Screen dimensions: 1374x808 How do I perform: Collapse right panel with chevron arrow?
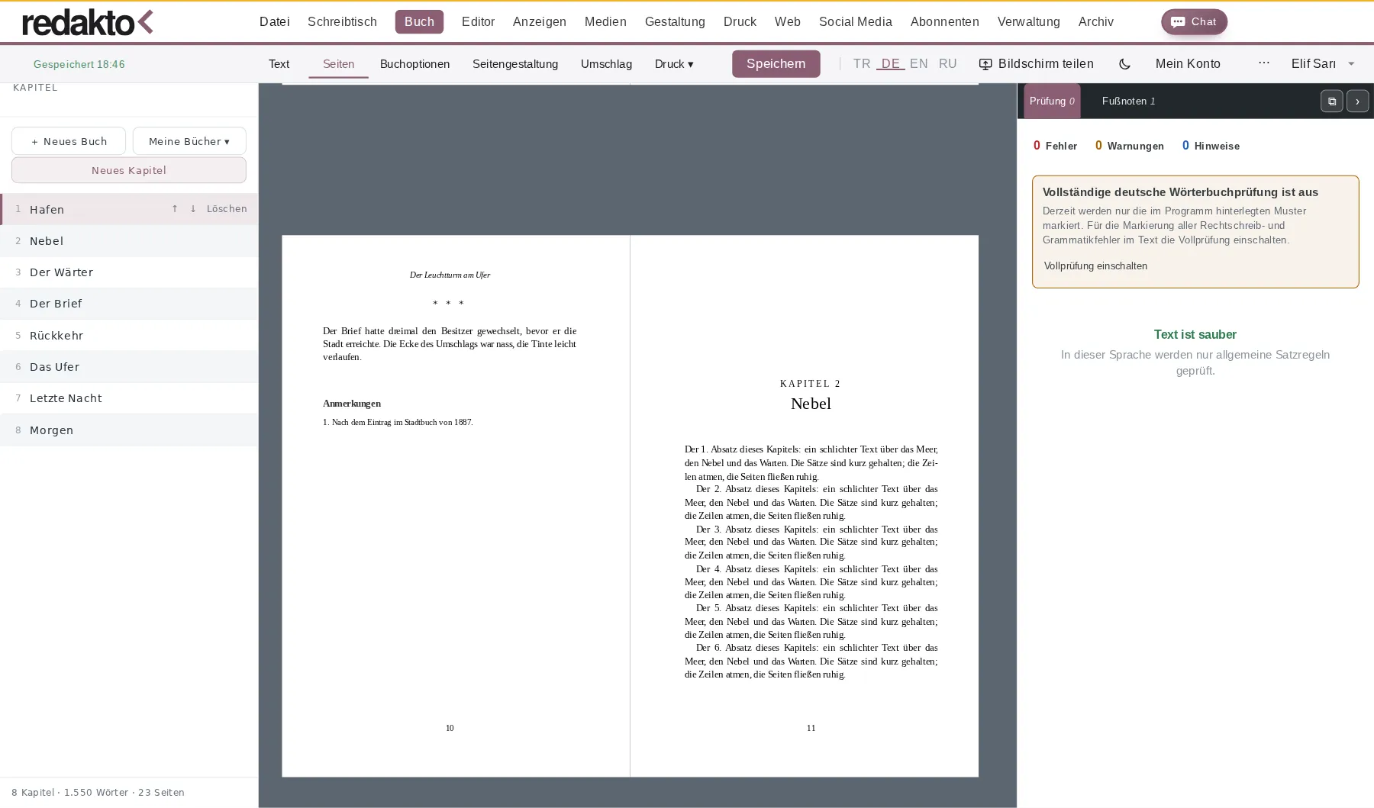[1357, 101]
